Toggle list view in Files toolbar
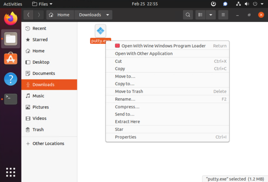The image size is (268, 182). (201, 15)
